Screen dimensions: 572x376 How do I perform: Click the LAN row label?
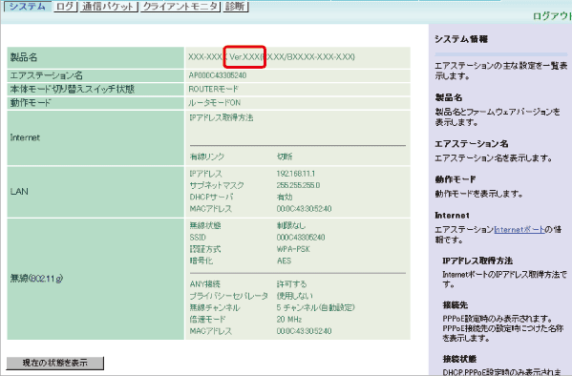(x=19, y=192)
